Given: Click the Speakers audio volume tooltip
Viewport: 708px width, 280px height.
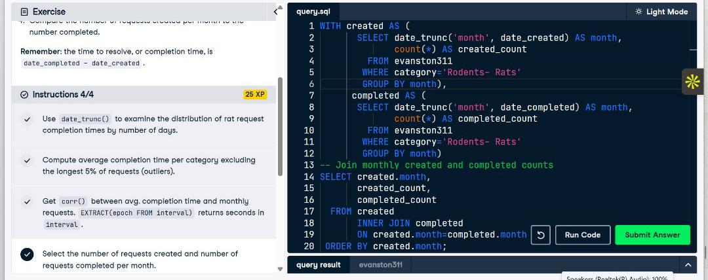Looking at the screenshot, I should (x=618, y=276).
